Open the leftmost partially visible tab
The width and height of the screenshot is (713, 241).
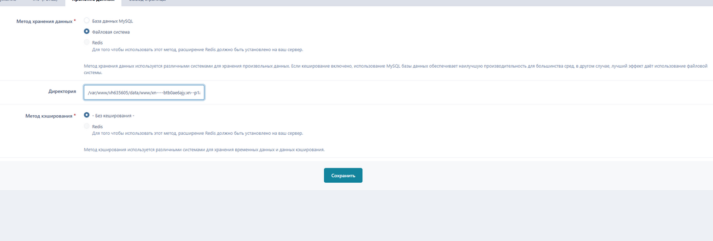(8, 2)
